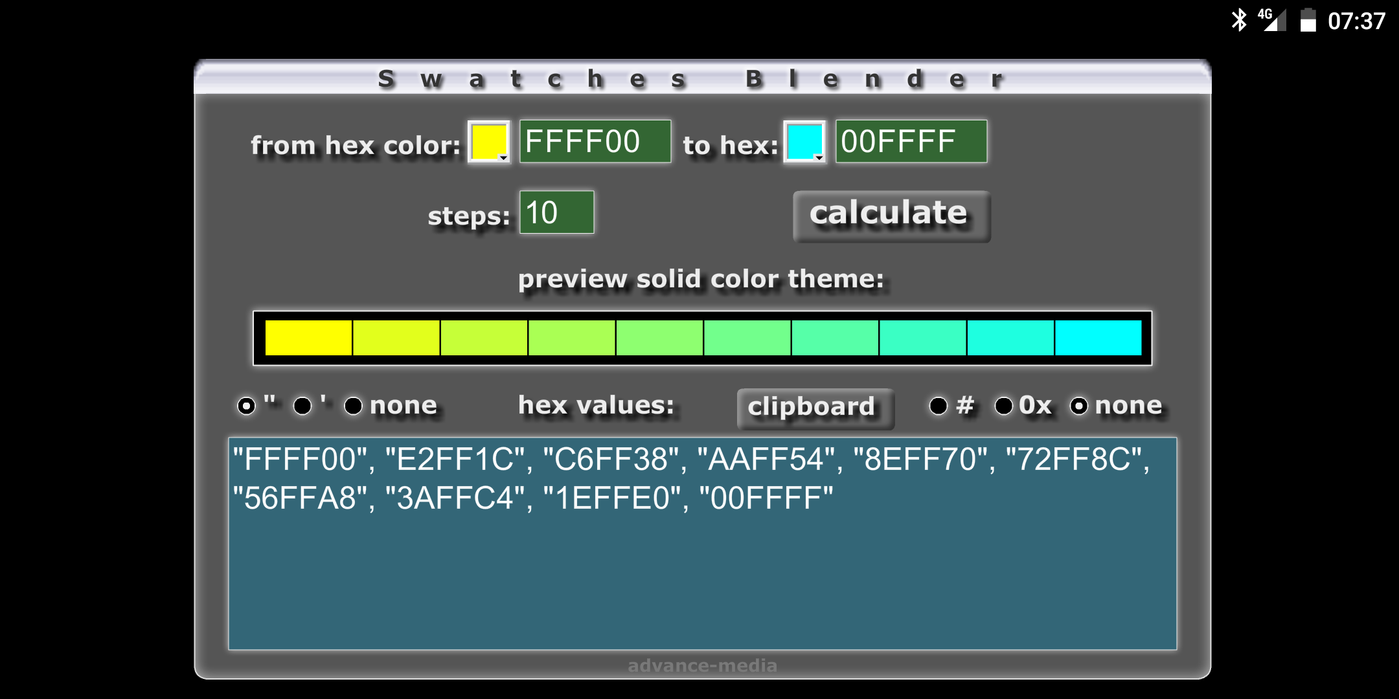Tap the battery status icon
The height and width of the screenshot is (699, 1399).
[1308, 20]
